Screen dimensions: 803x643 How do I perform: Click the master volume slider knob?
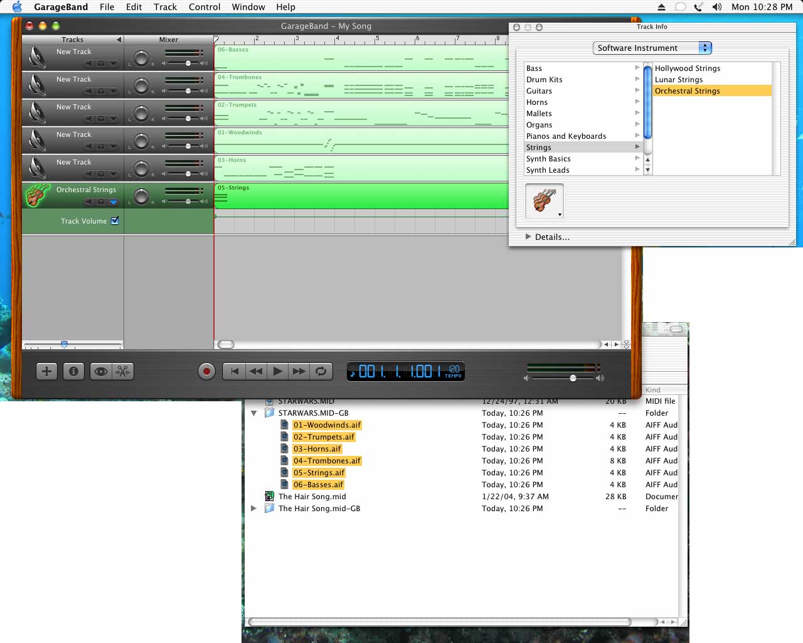tap(573, 378)
